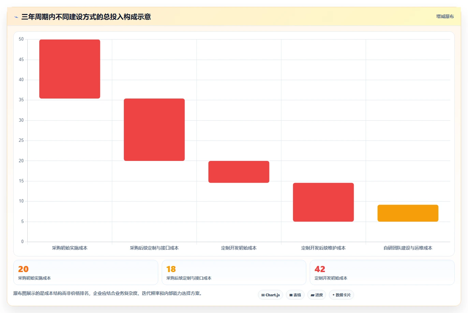This screenshot has width=468, height=313.
Task: Click the 进度 pill tag
Action: (x=317, y=295)
